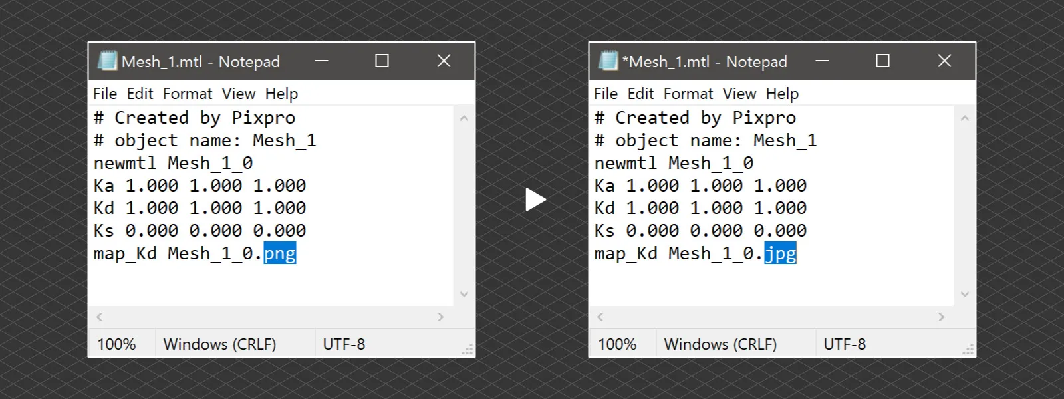Click "map_Kd" text in right Notepad
Image resolution: width=1064 pixels, height=399 pixels.
tap(626, 253)
